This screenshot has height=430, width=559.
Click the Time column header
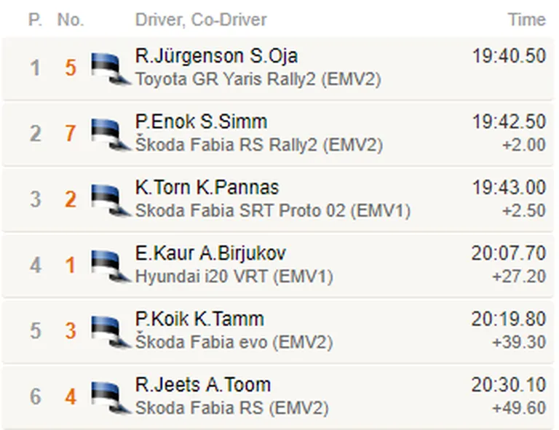pos(527,20)
